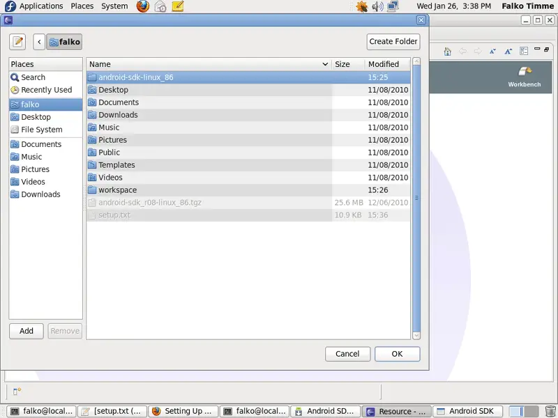Click Eclipse magnify font size icon

tap(508, 51)
